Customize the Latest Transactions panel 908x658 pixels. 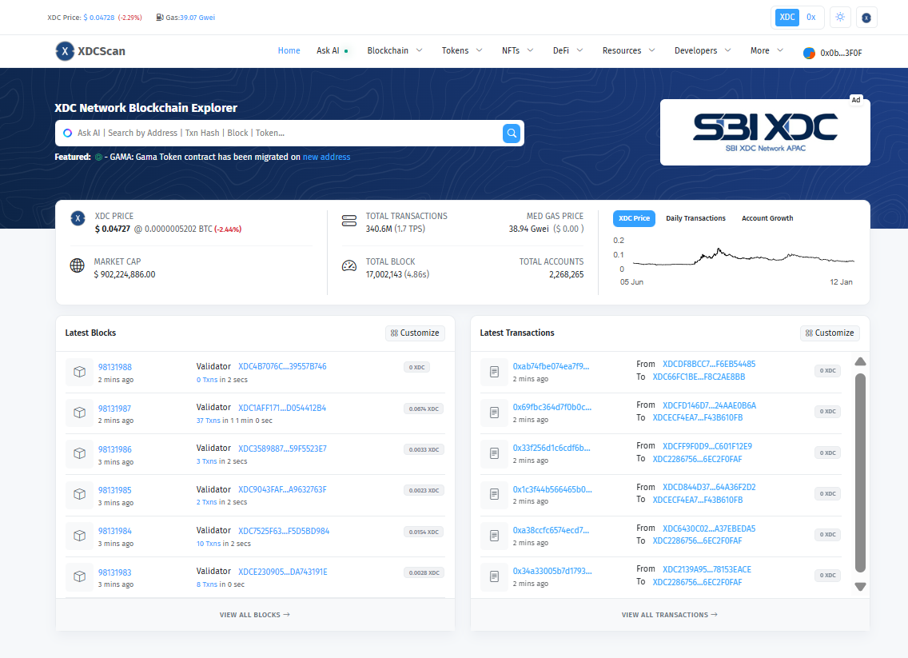coord(829,333)
